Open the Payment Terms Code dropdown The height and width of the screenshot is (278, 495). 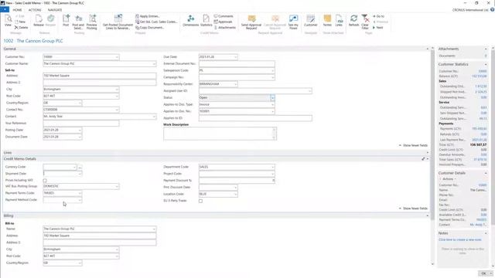click(x=80, y=193)
